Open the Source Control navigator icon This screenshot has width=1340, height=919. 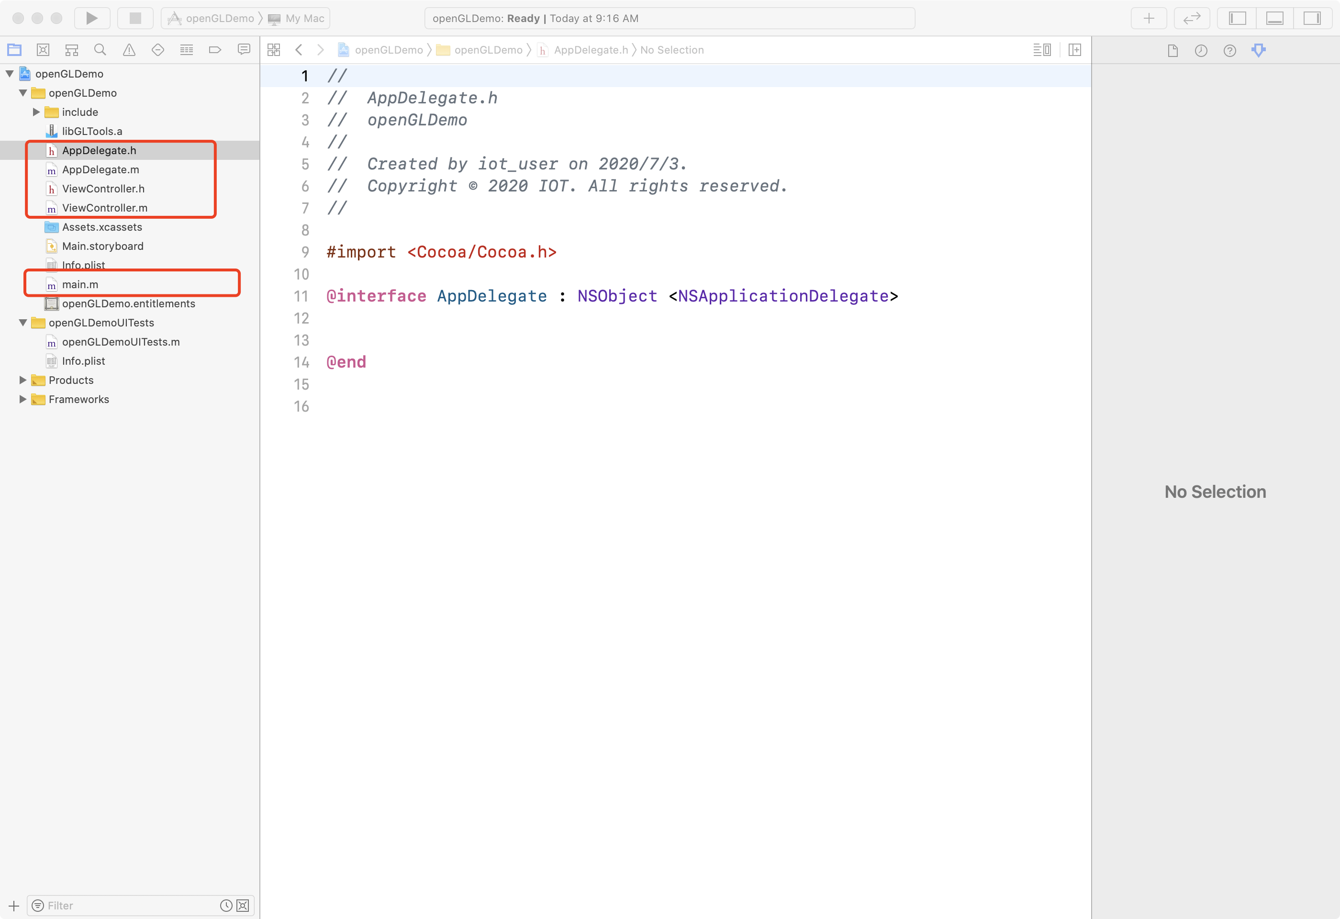pos(43,50)
